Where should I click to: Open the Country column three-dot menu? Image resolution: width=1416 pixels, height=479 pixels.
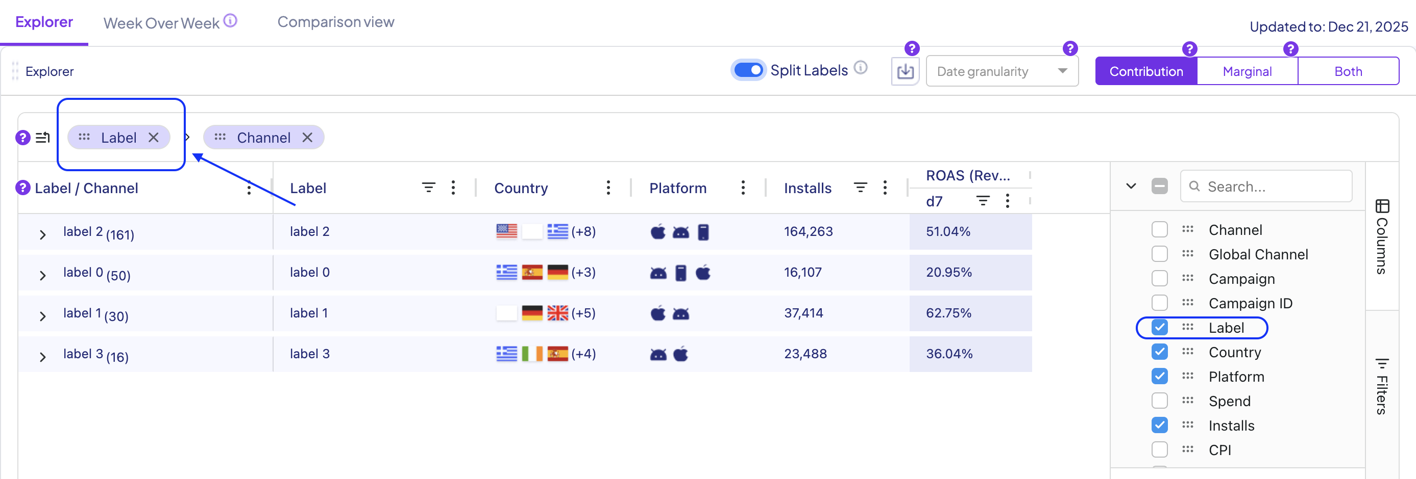608,188
